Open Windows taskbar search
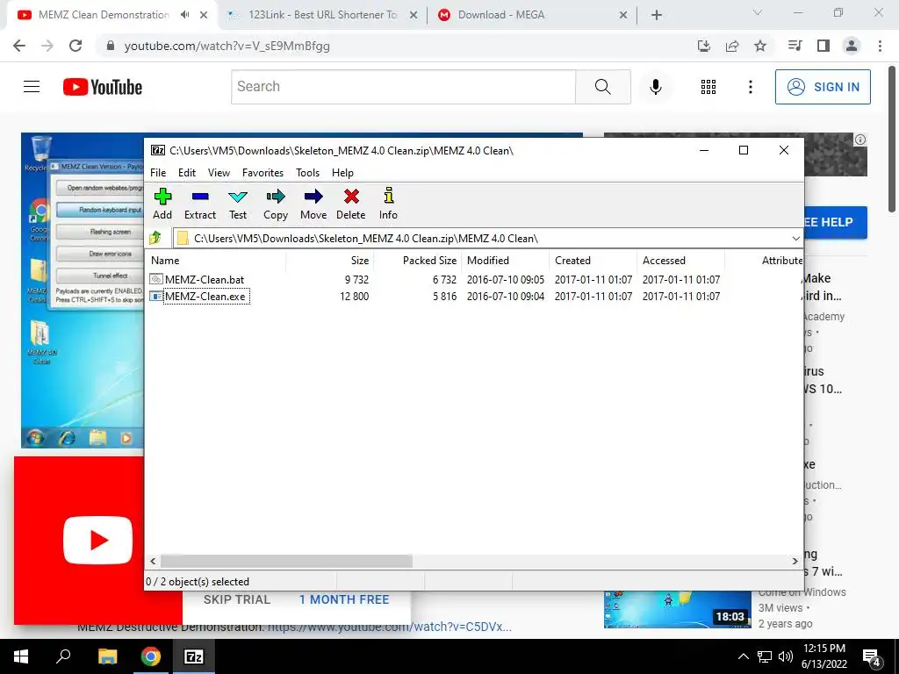 pos(63,656)
